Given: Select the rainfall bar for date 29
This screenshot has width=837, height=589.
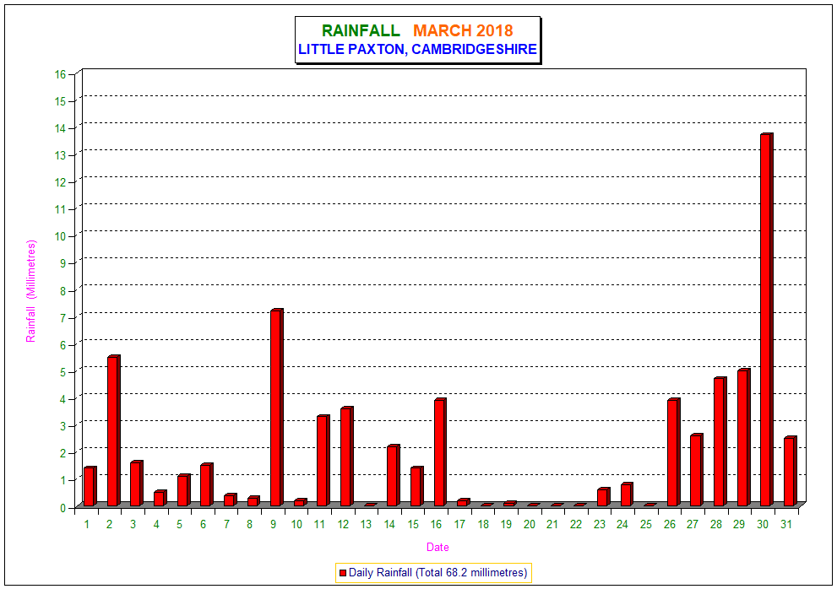Looking at the screenshot, I should coord(743,437).
